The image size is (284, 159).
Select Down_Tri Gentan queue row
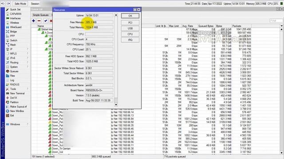point(156,149)
